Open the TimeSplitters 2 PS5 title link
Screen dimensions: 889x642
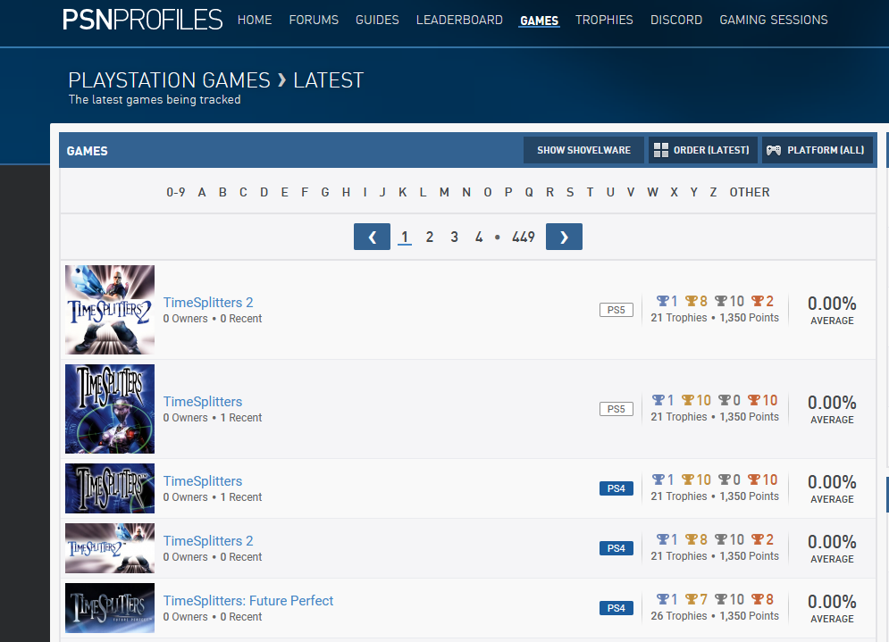[208, 303]
